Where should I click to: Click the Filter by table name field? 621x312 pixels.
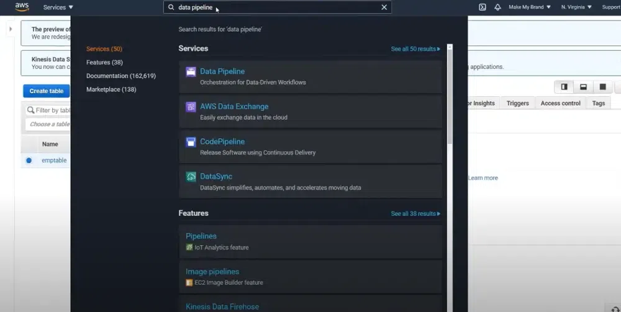point(48,110)
